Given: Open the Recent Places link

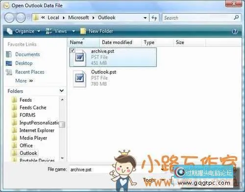Looking at the screenshot, I should coord(30,72).
